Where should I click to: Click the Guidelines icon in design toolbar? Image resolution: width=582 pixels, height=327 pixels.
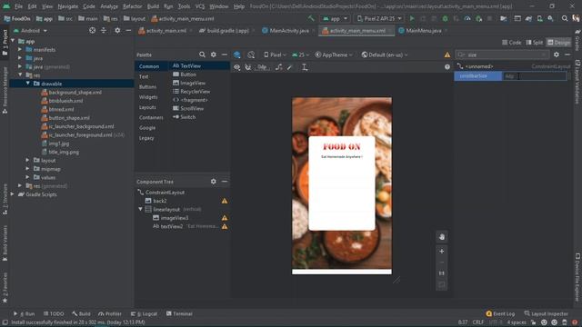pos(305,67)
